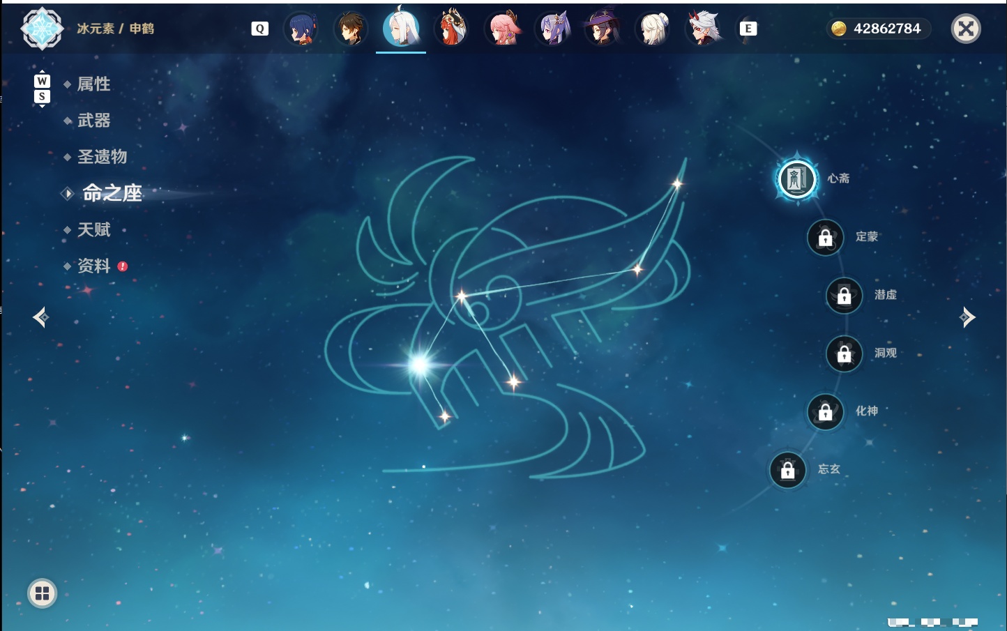Screen dimensions: 1007x631
Task: Select the red-haired horned veil character portrait
Action: 452,29
